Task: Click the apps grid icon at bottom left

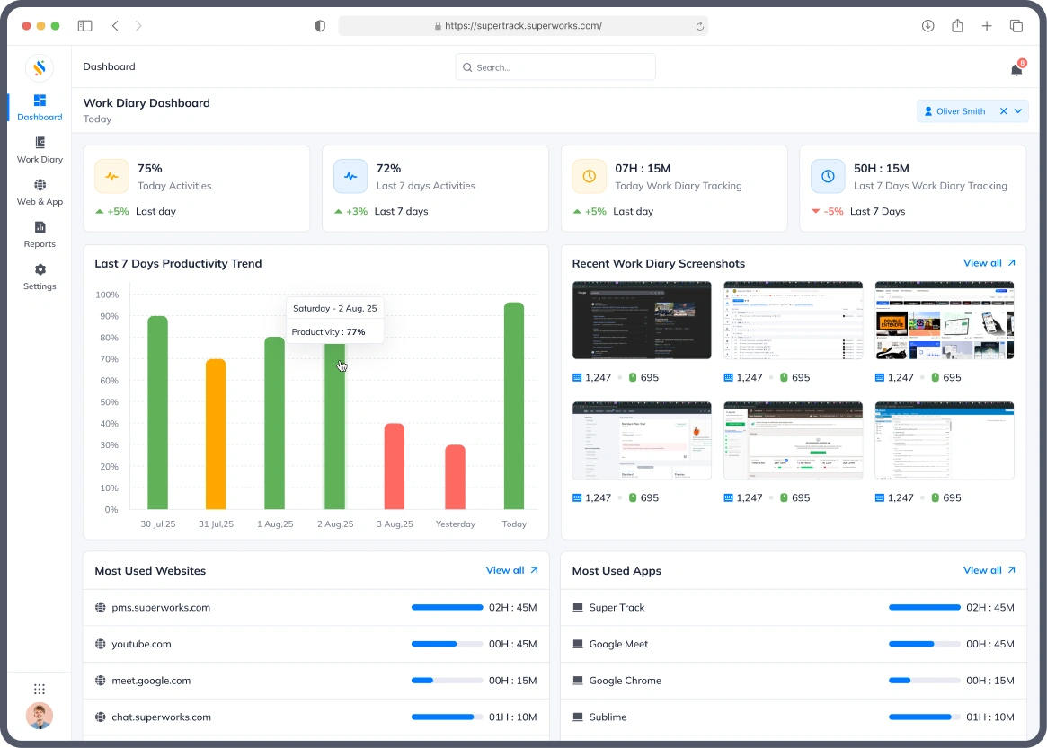Action: (x=40, y=689)
